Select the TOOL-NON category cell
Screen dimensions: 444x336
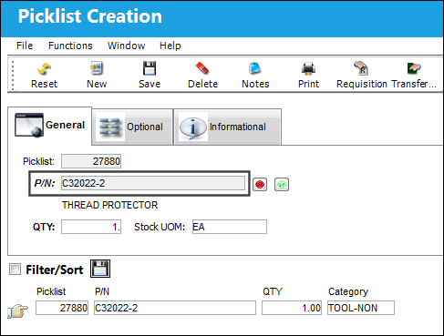pos(361,308)
